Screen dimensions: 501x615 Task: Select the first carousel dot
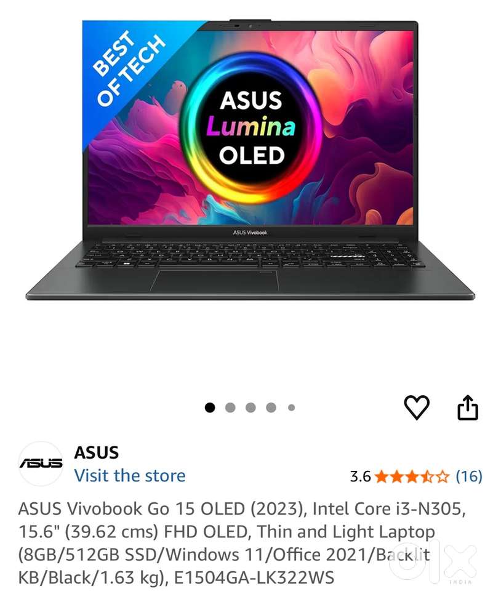(x=210, y=408)
